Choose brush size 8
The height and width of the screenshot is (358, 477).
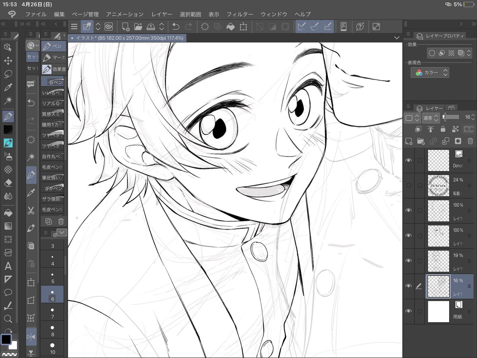pos(52,330)
